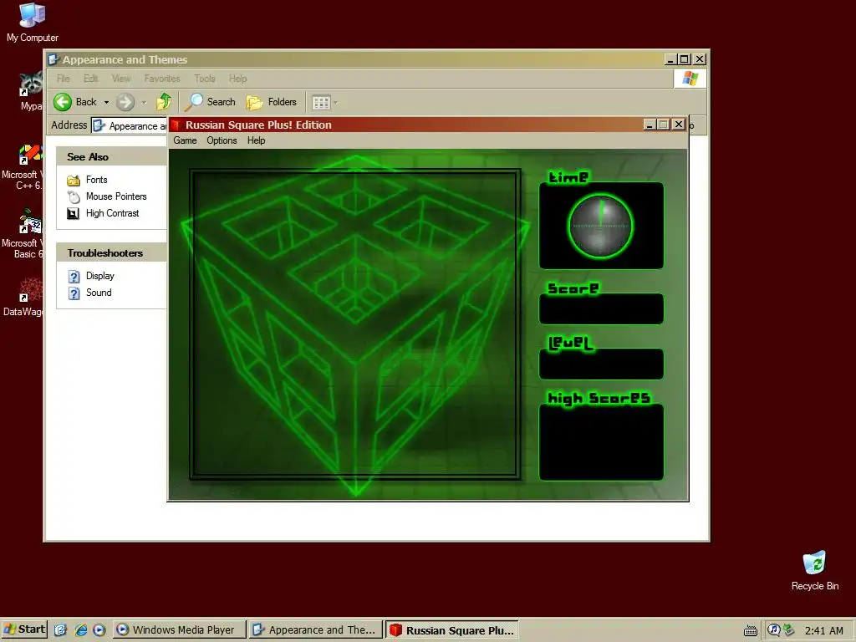Expand the Forward history dropdown arrow
This screenshot has width=856, height=642.
tap(144, 102)
